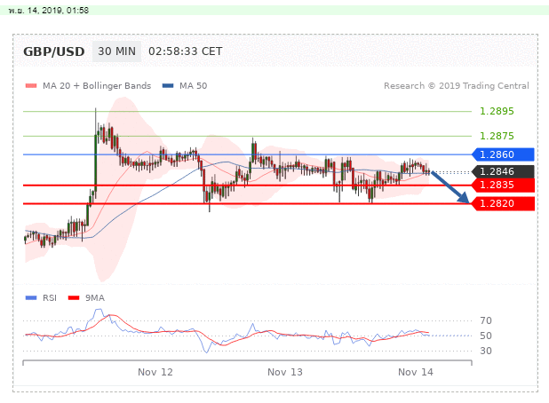The width and height of the screenshot is (549, 403).
Task: Click the red 1.2835 support tag
Action: [503, 185]
